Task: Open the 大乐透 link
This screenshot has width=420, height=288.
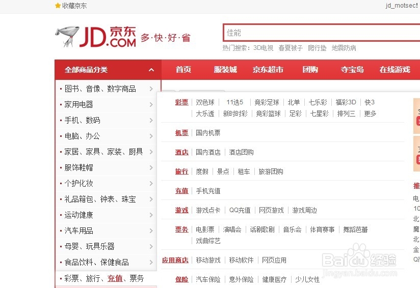Action: pos(205,113)
